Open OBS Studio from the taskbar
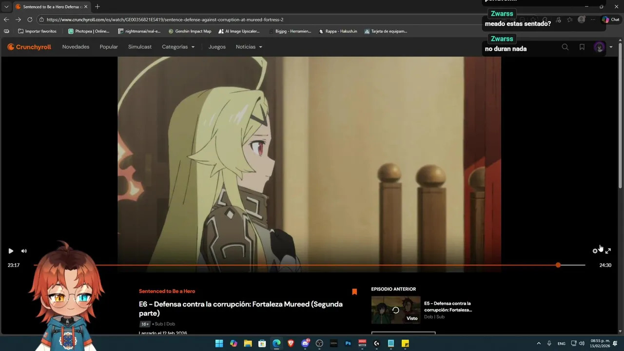The image size is (624, 351). click(319, 343)
